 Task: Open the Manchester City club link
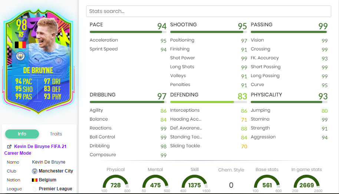pyautogui.click(x=56, y=171)
